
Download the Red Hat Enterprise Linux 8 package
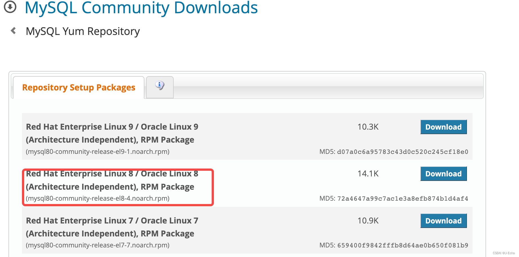(443, 174)
